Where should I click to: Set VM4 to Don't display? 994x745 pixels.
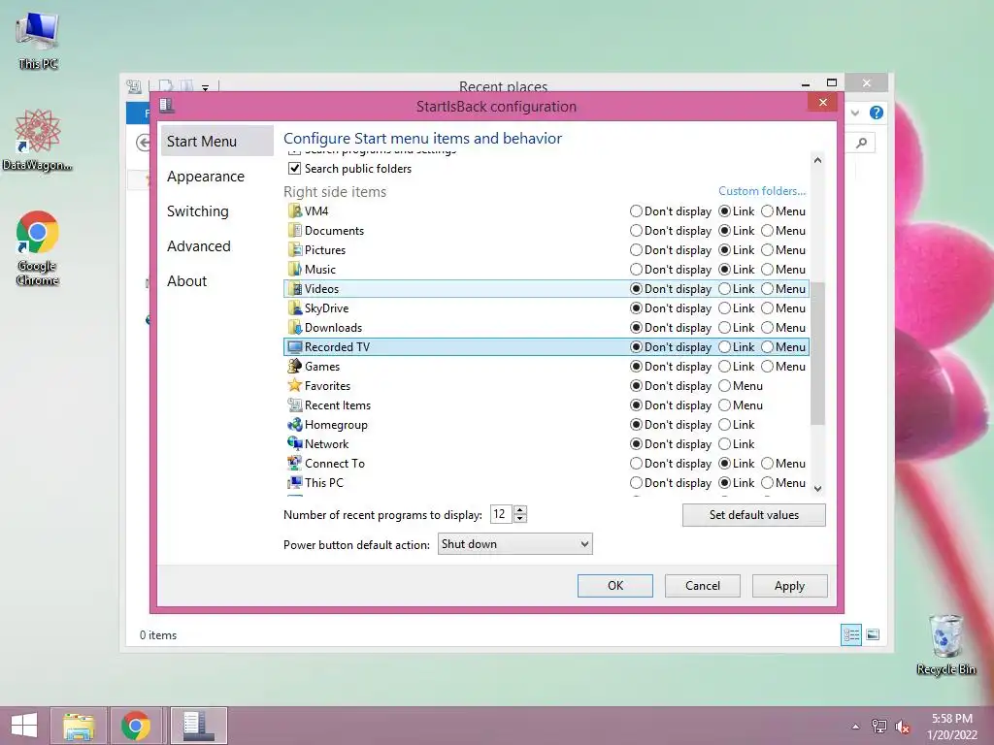pos(636,211)
